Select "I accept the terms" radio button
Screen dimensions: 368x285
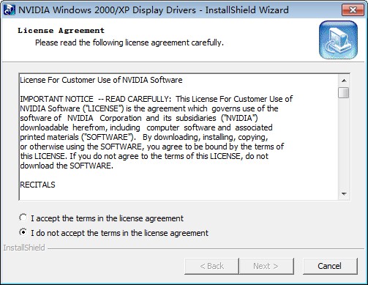click(x=23, y=218)
